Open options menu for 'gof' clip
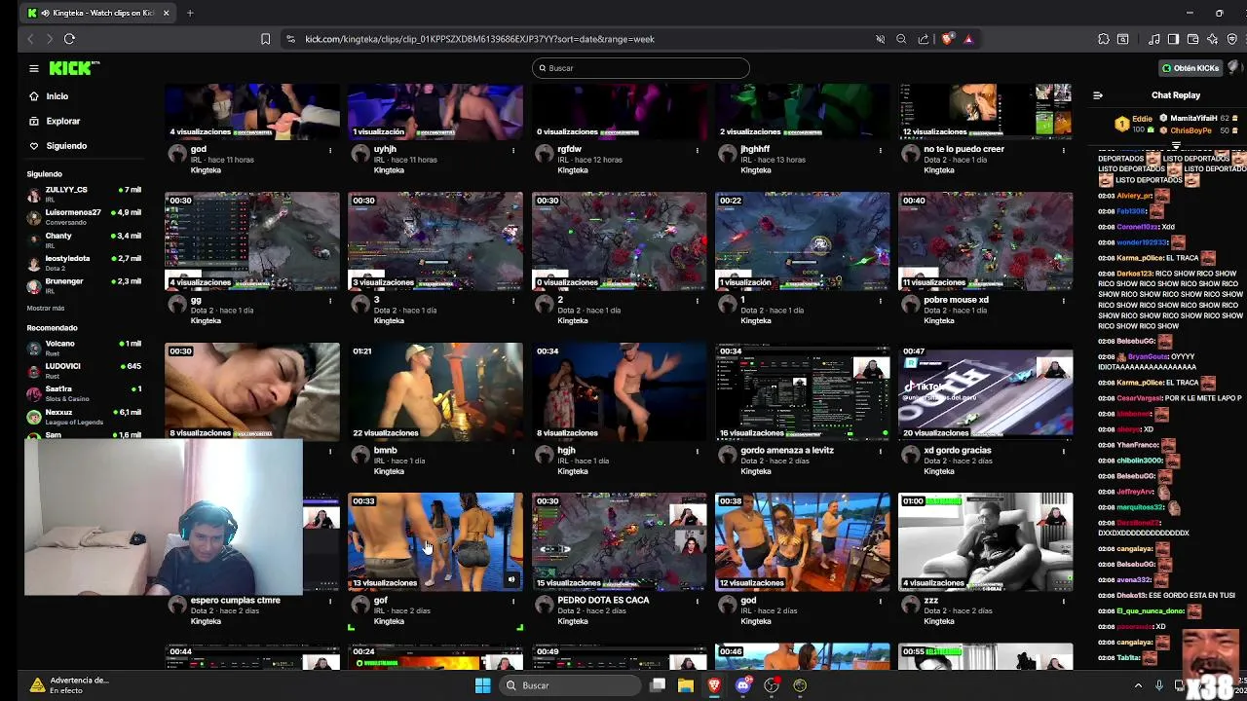Viewport: 1247px width, 701px height. [513, 602]
